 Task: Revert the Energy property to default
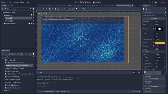[x=153, y=46]
